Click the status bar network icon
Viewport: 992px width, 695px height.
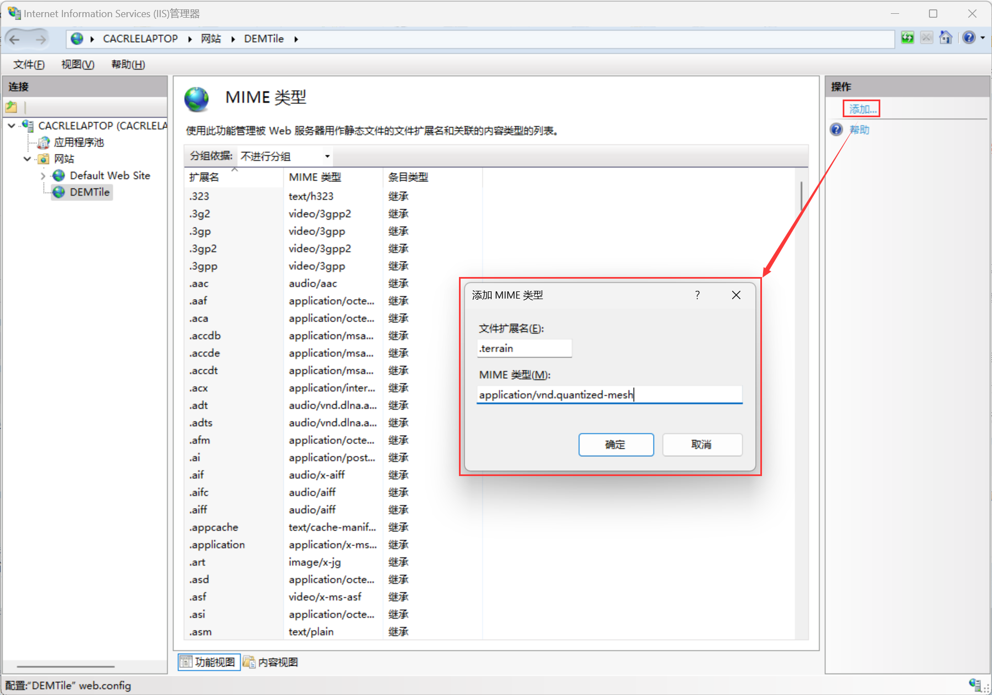coord(976,685)
